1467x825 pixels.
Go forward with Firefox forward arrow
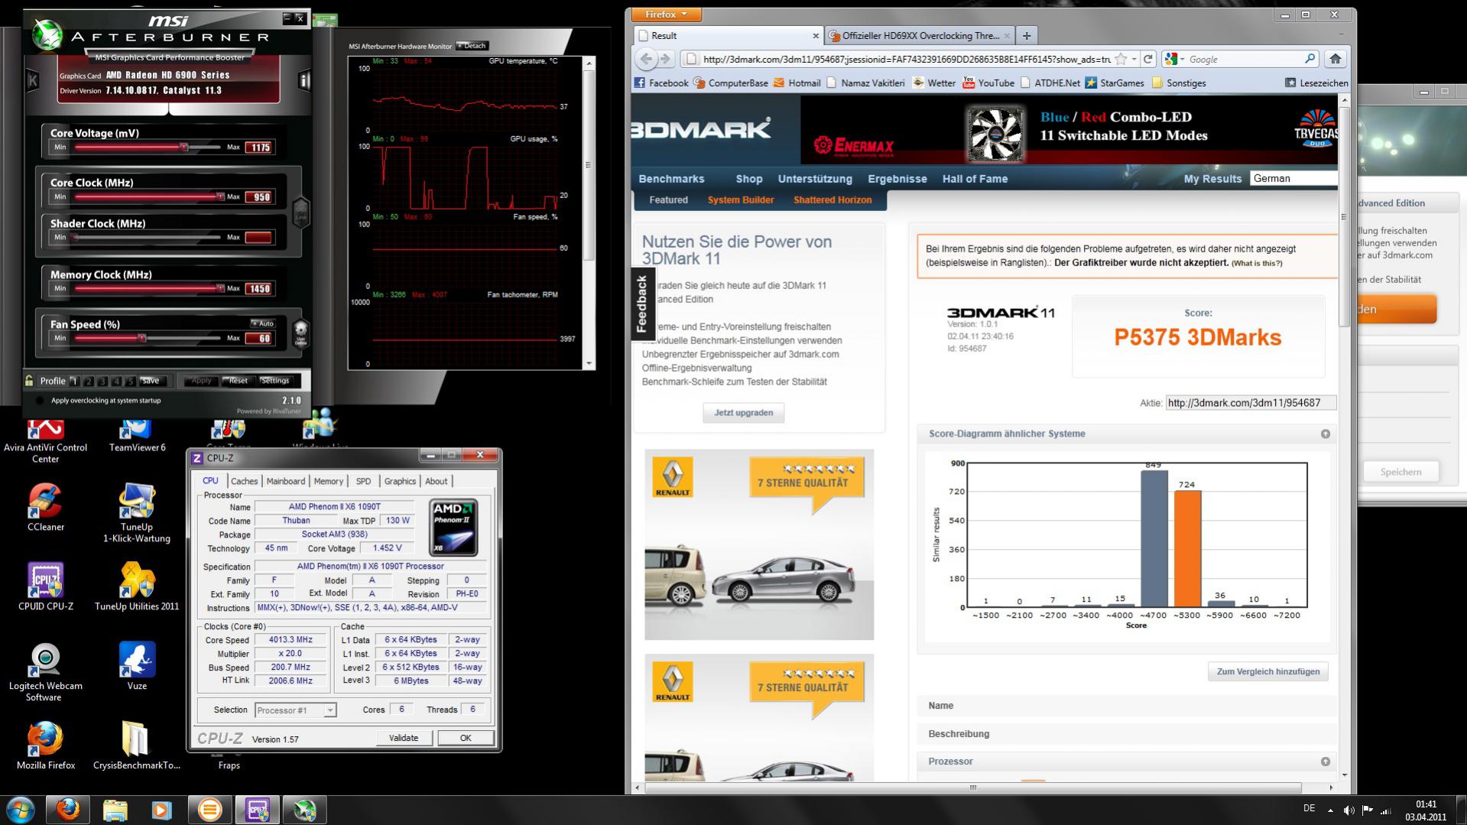(x=666, y=59)
